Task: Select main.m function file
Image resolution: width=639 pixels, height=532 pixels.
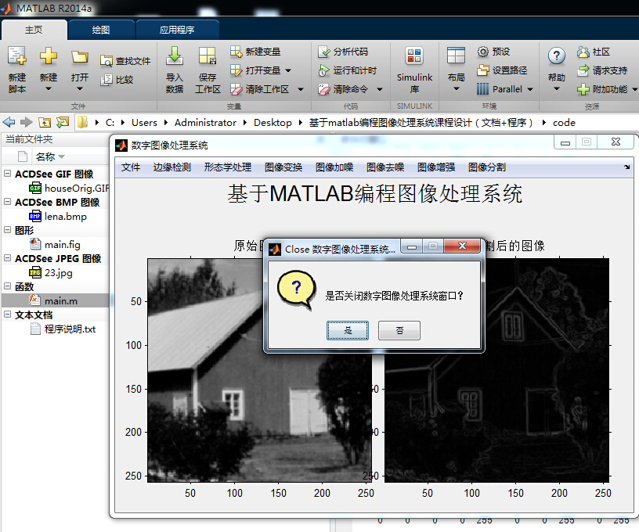Action: [x=56, y=300]
